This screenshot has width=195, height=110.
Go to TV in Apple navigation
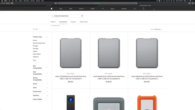coord(103,9)
